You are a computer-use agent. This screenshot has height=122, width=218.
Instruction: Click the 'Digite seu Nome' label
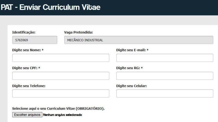(28, 50)
